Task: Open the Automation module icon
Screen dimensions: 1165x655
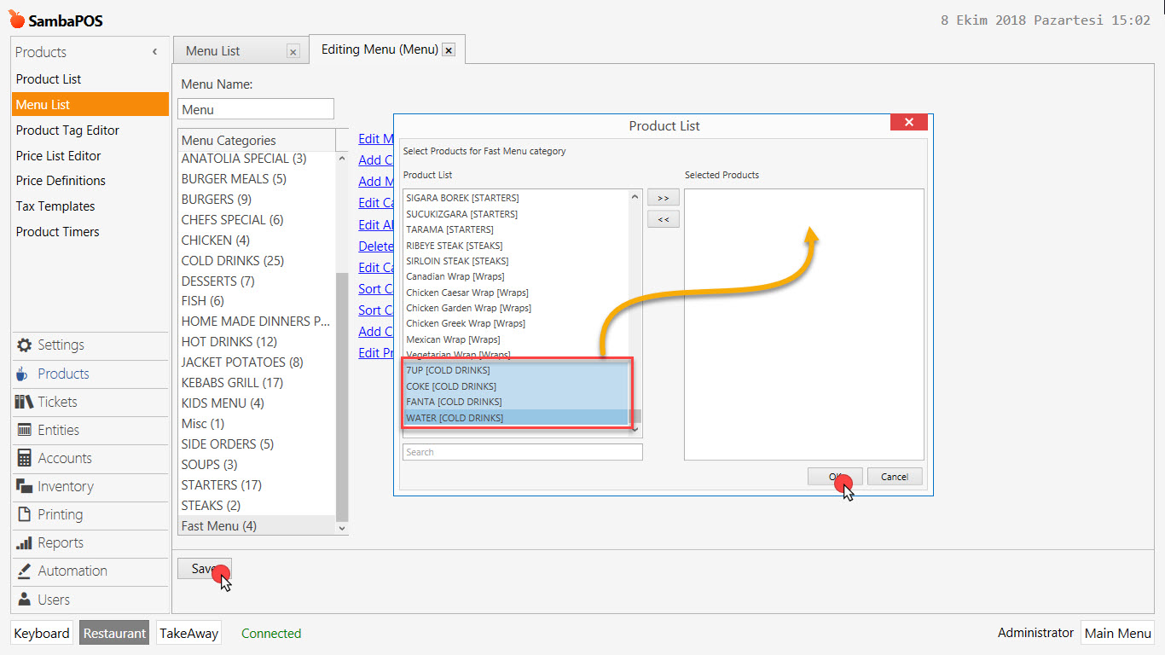Action: click(26, 571)
